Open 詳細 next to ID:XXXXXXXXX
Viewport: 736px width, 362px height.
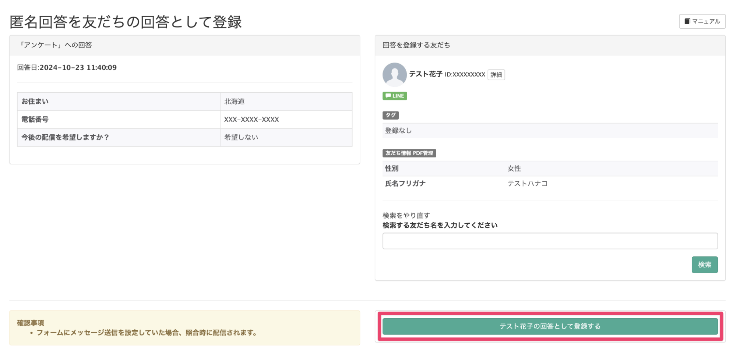tap(496, 75)
